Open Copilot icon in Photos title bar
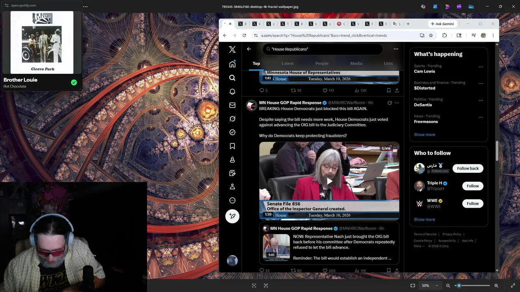The image size is (520, 292). [x=423, y=6]
